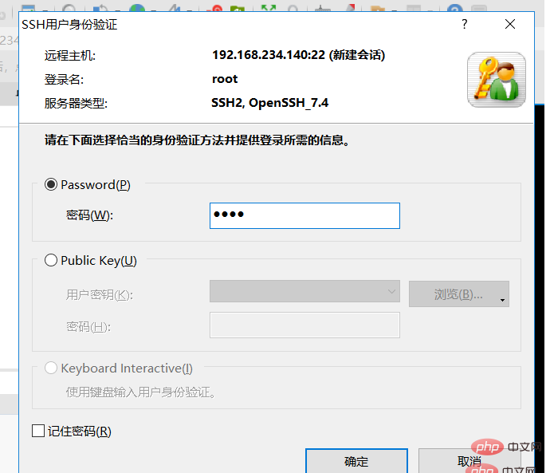This screenshot has height=473, width=550.
Task: Select the Keyboard Interactive(I) radio option
Action: click(51, 368)
